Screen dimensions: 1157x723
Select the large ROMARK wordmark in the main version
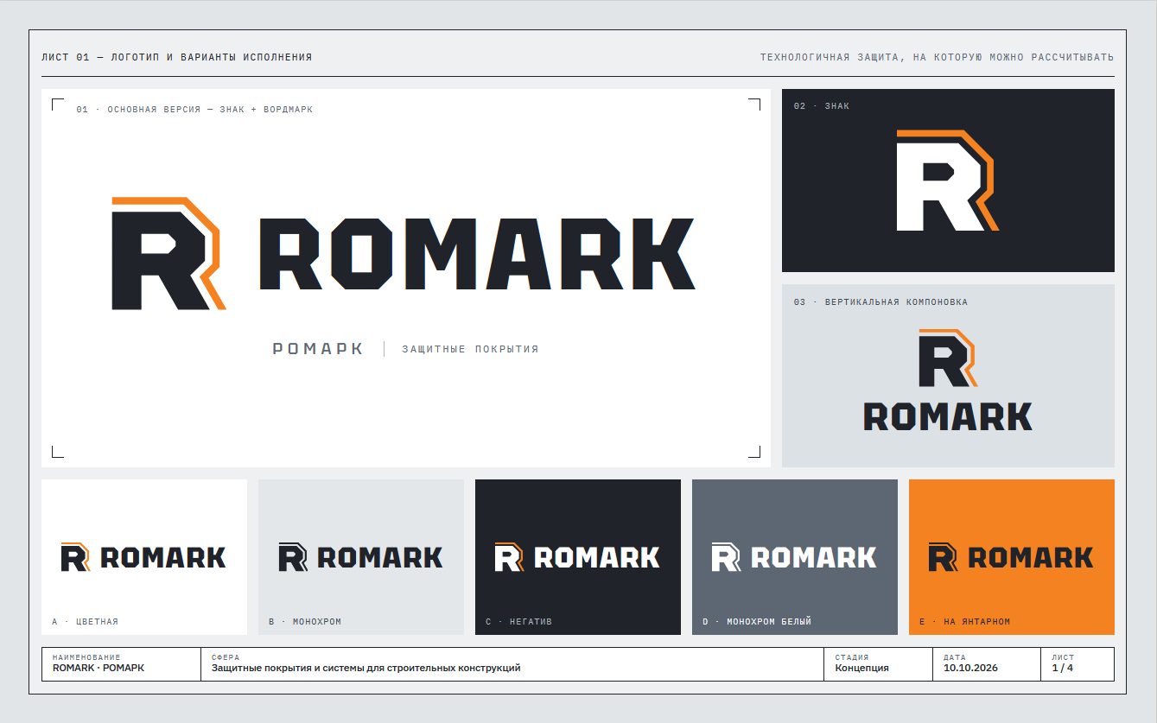point(478,254)
